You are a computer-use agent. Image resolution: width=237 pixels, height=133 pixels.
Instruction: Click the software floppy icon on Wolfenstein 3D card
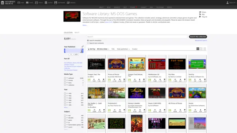(150, 80)
